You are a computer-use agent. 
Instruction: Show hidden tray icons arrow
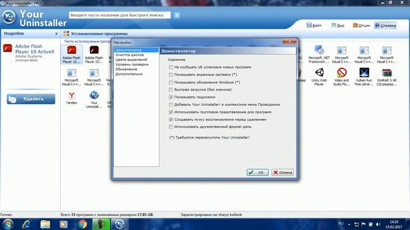click(349, 224)
